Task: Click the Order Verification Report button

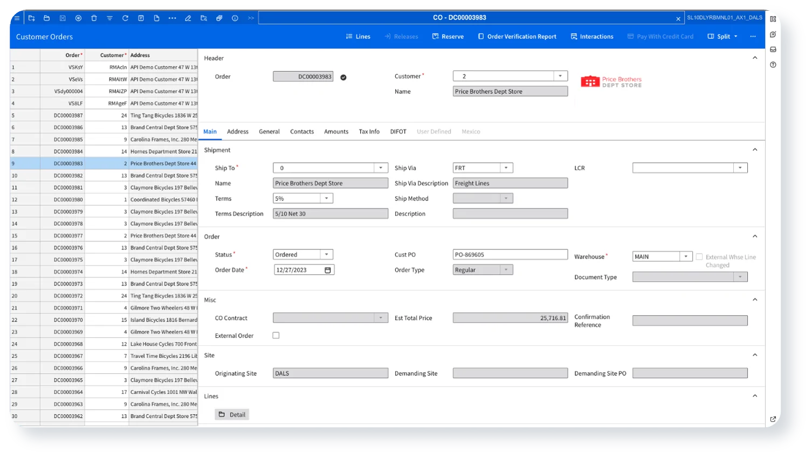Action: (517, 37)
